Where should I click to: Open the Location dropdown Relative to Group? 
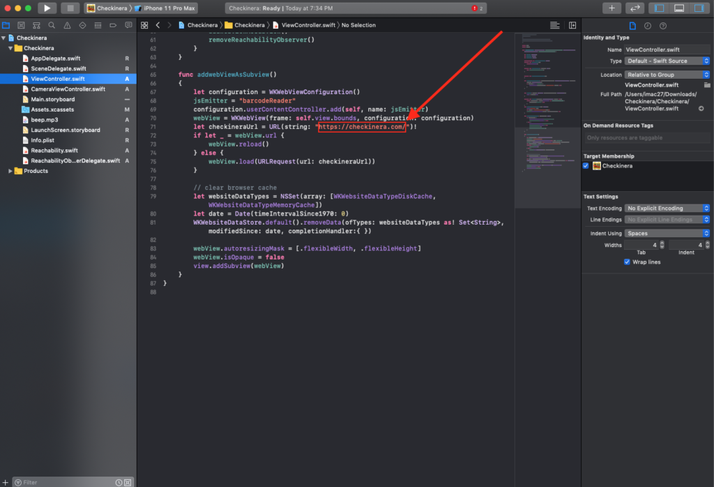[x=667, y=75]
